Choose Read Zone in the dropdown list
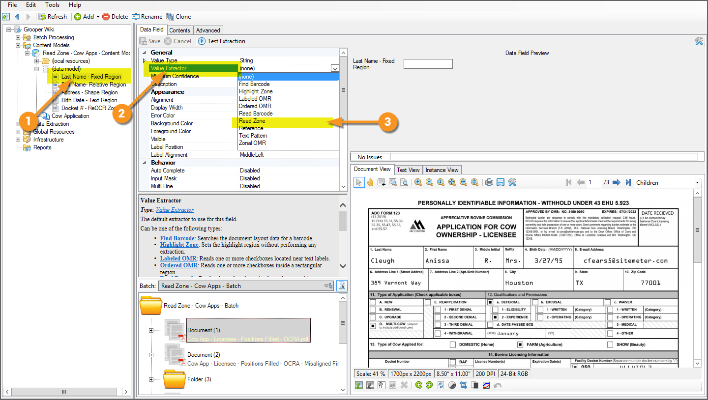 (x=252, y=121)
